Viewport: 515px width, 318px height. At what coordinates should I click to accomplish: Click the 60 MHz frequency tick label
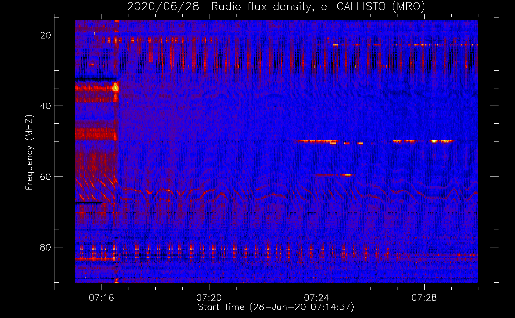point(46,176)
